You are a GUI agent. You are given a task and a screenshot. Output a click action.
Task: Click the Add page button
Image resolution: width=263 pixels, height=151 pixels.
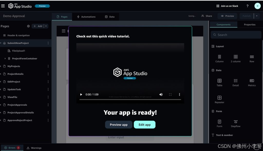point(38,26)
